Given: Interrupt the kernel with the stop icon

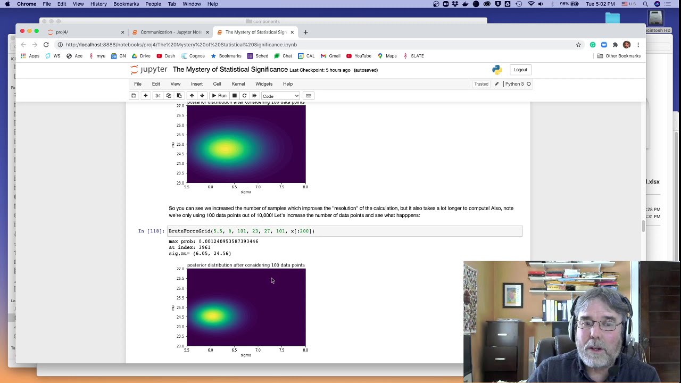Looking at the screenshot, I should click(234, 96).
